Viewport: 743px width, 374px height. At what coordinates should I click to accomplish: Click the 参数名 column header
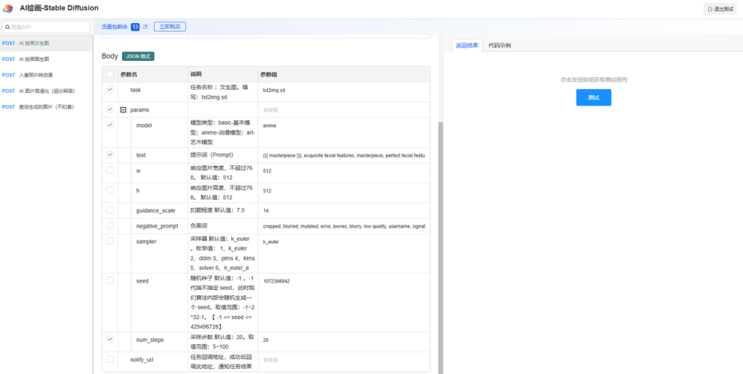(x=129, y=75)
